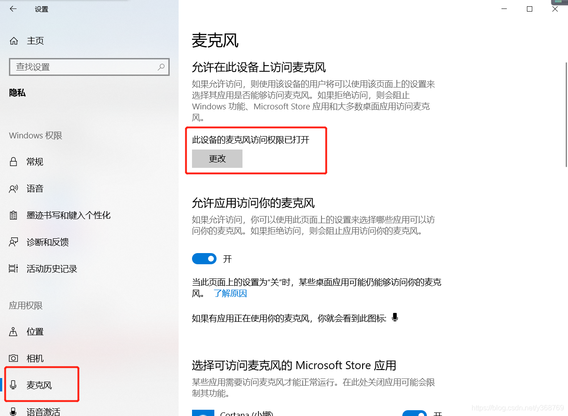Open the 位置 location icon
The image size is (568, 416).
(13, 332)
